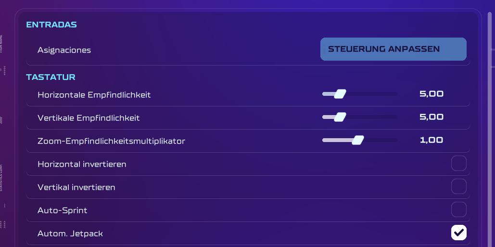Click the Autom. Jetpack label text

click(70, 234)
